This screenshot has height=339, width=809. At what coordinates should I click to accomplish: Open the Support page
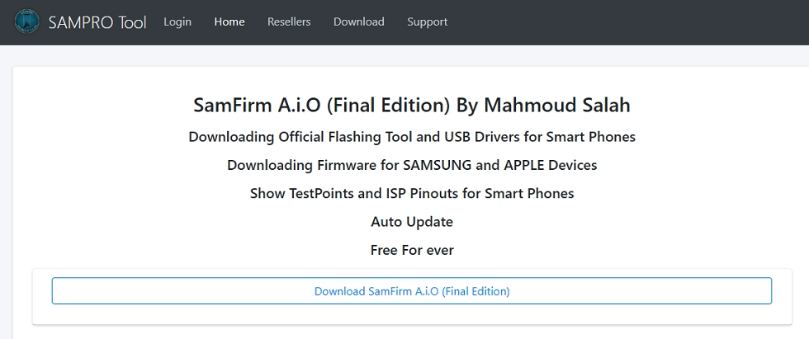[428, 22]
